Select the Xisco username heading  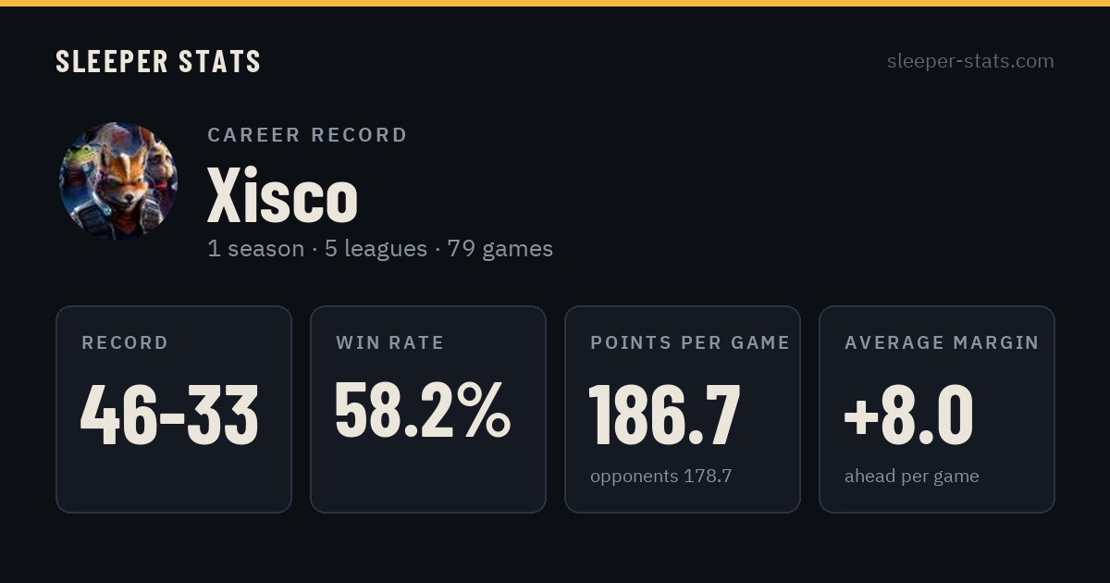pos(282,195)
